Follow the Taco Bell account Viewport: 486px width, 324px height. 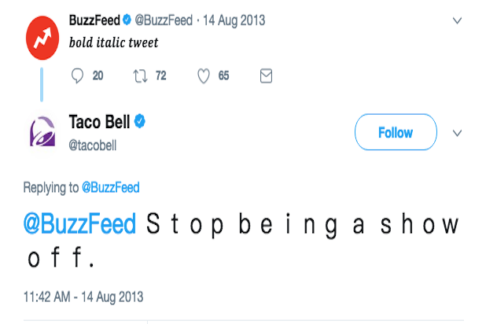click(395, 132)
